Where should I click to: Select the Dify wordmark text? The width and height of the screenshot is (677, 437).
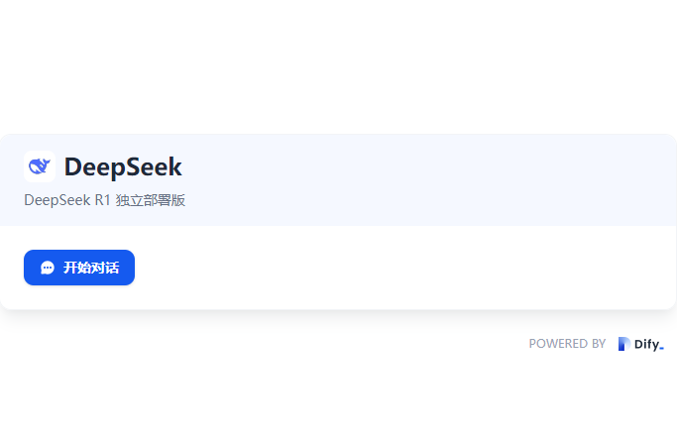[x=647, y=344]
